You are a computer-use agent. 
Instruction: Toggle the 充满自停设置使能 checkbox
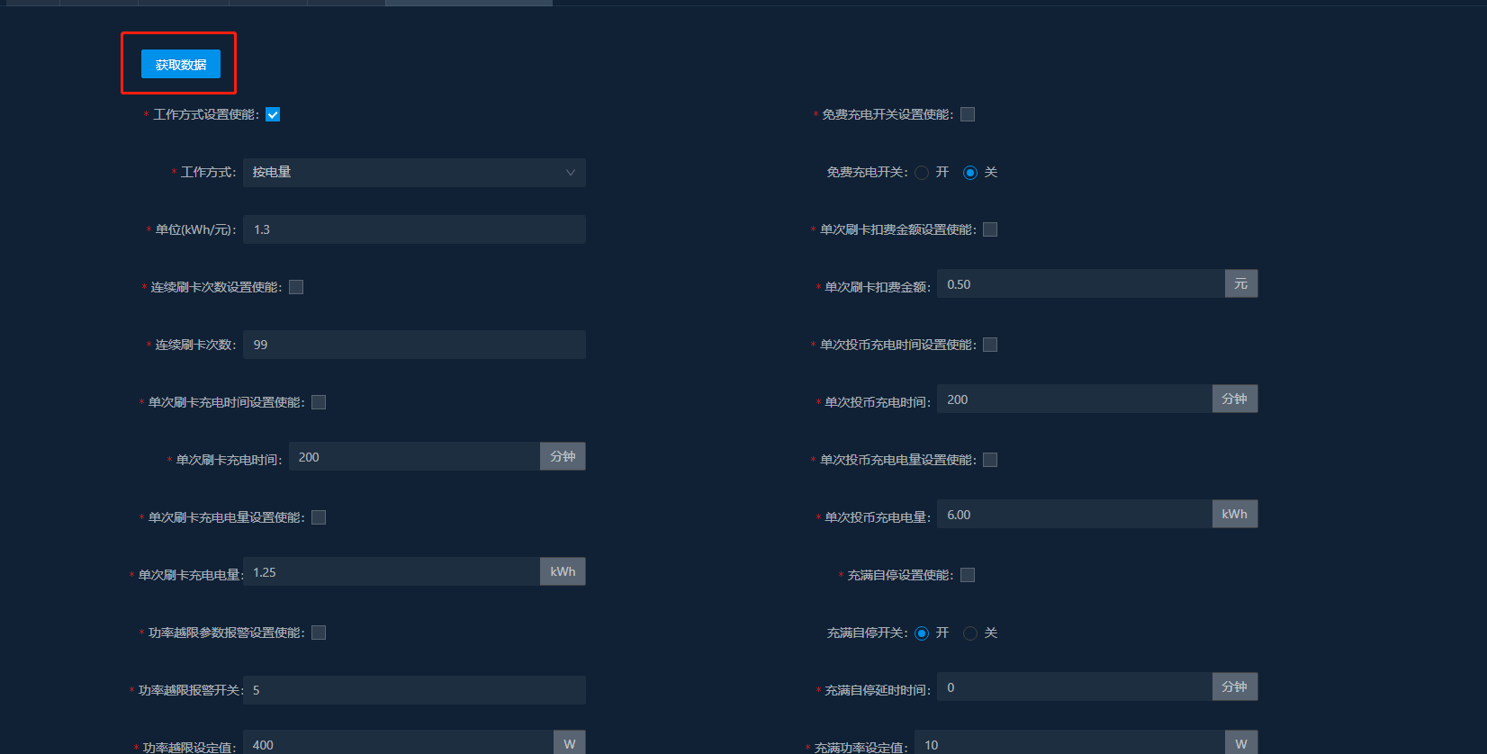(x=968, y=575)
